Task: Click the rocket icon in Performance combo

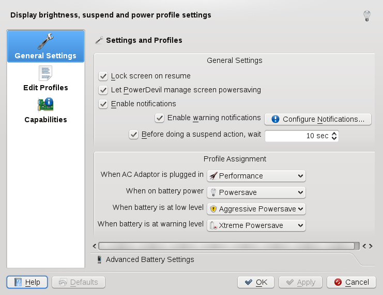Action: click(x=213, y=176)
